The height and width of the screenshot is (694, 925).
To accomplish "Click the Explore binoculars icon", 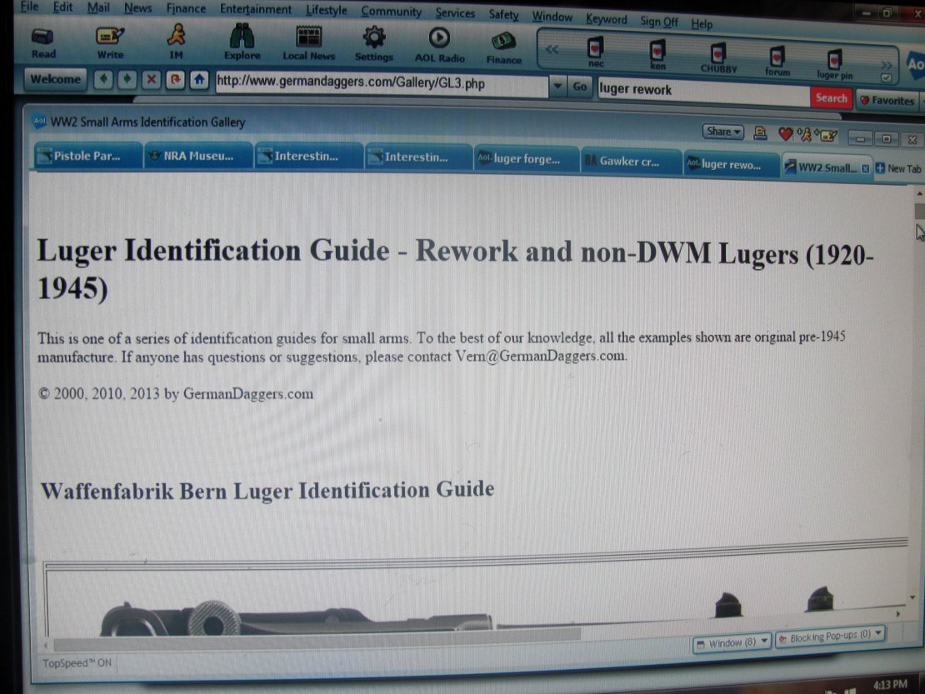I will [x=242, y=42].
